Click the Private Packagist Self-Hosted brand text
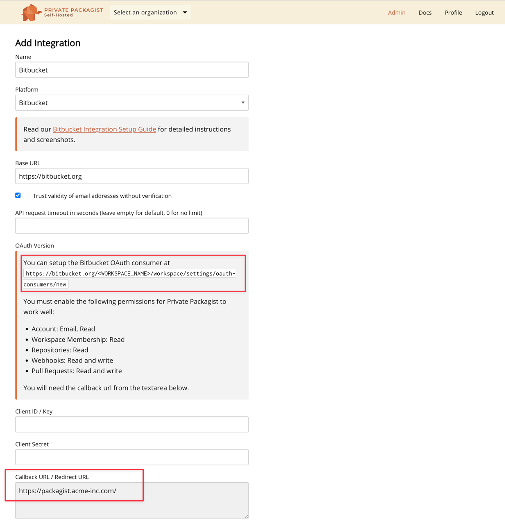 (73, 12)
